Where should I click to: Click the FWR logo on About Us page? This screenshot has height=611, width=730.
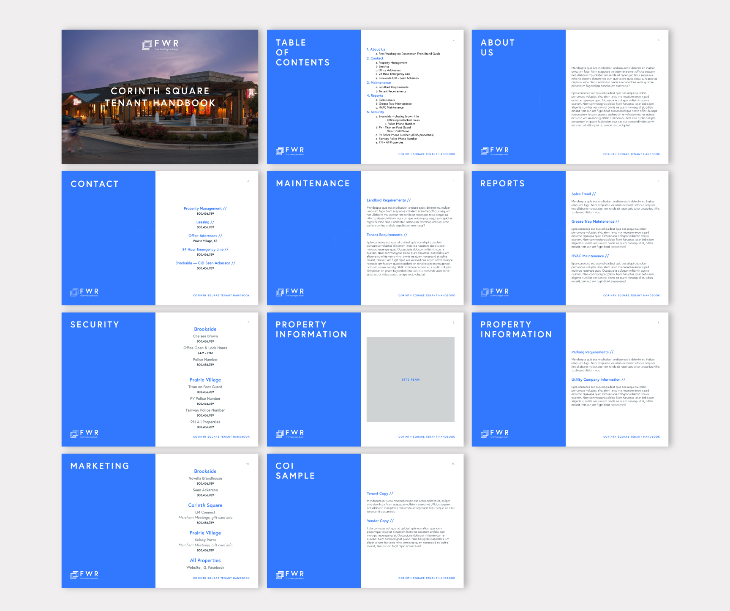coord(495,151)
